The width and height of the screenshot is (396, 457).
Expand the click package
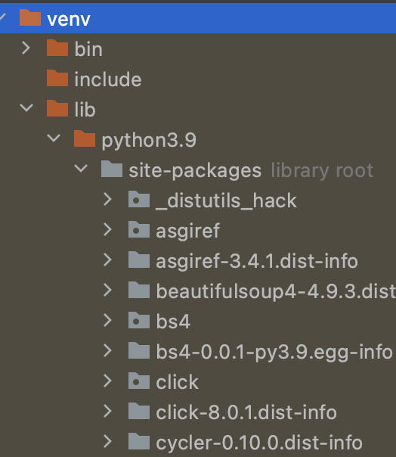(x=108, y=381)
